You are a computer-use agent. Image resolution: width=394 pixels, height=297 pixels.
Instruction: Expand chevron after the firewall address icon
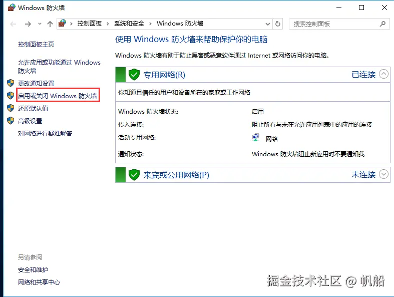click(72, 24)
